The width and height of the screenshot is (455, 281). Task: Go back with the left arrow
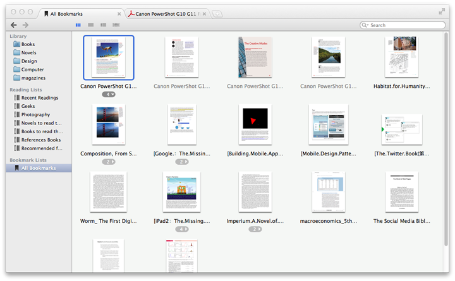click(x=13, y=25)
